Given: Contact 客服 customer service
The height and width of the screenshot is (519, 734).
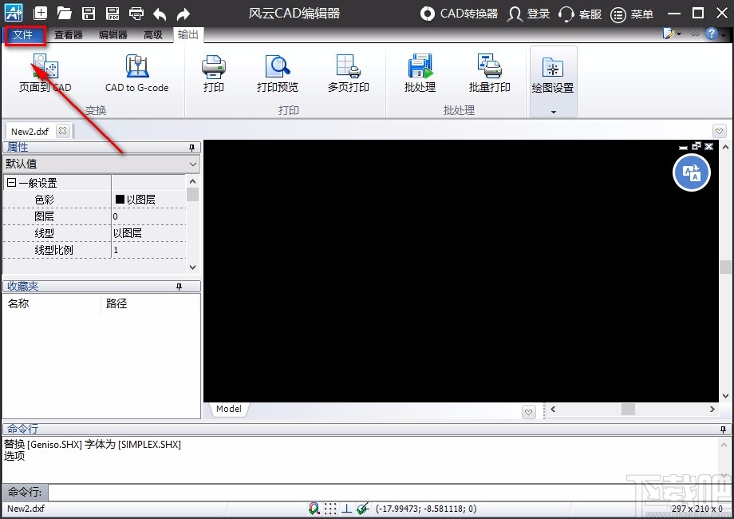Looking at the screenshot, I should coord(580,14).
